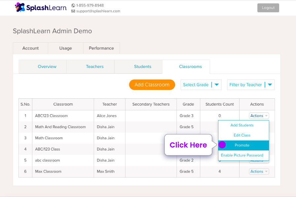Viewport: 296px width, 197px height.
Task: Click the Secondary Teachers column header
Action: pyautogui.click(x=151, y=104)
